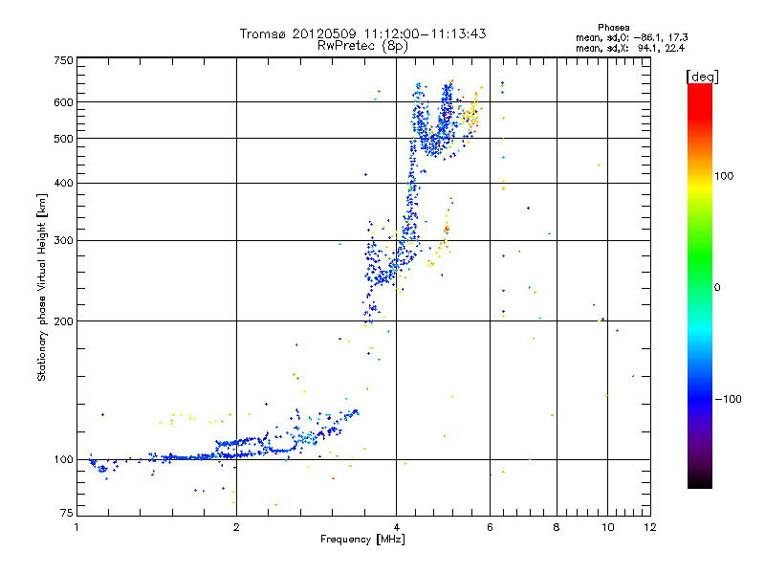Screen dimensions: 765x574
Task: Click the x-axis '12' tick label
Action: tap(650, 527)
